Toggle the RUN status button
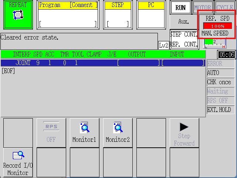237x178 pixels. click(x=180, y=7)
